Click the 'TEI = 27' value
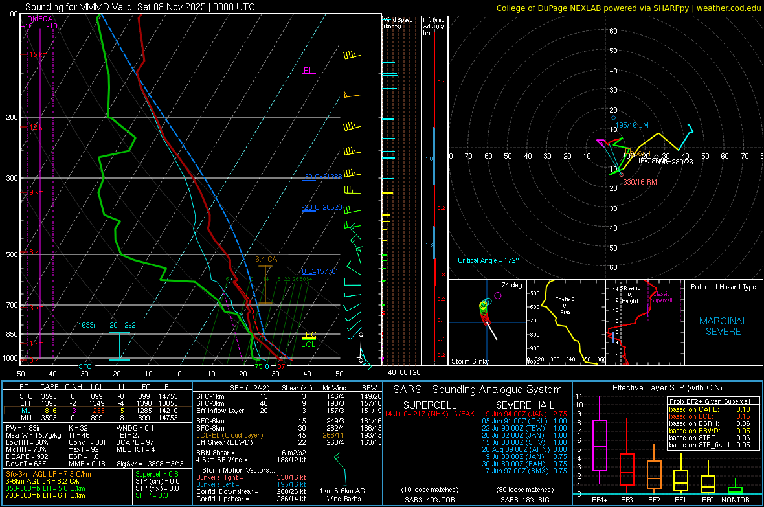This screenshot has width=764, height=507. [x=129, y=435]
